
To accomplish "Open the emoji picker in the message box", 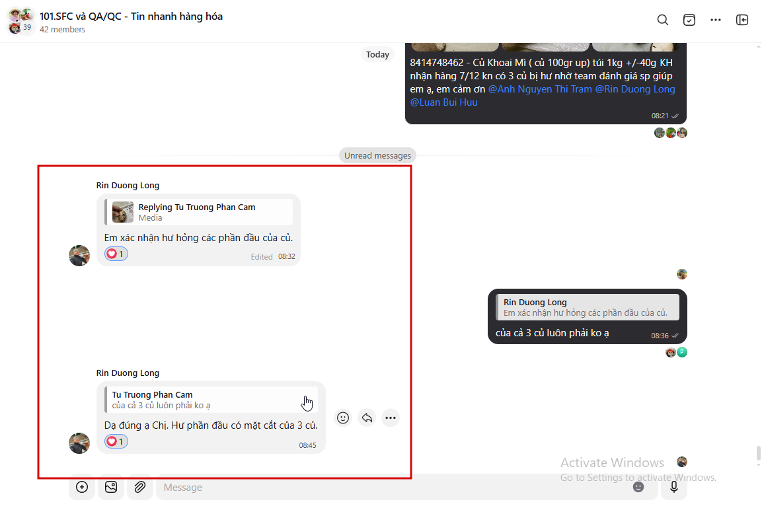I will (x=638, y=487).
